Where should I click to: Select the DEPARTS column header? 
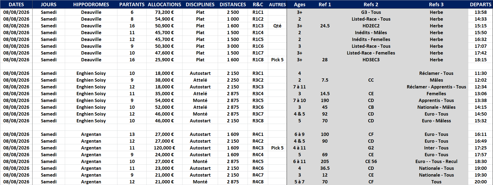point(481,5)
